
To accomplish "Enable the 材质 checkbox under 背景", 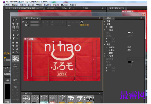I will [x=110, y=71].
